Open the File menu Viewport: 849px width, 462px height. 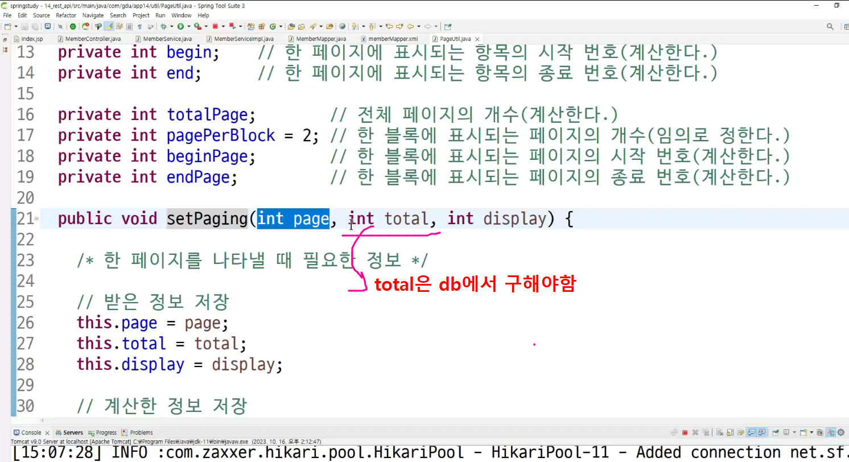click(x=7, y=15)
